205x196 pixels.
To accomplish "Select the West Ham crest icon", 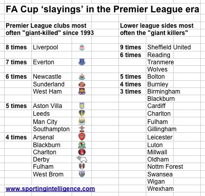I will point(82,92).
